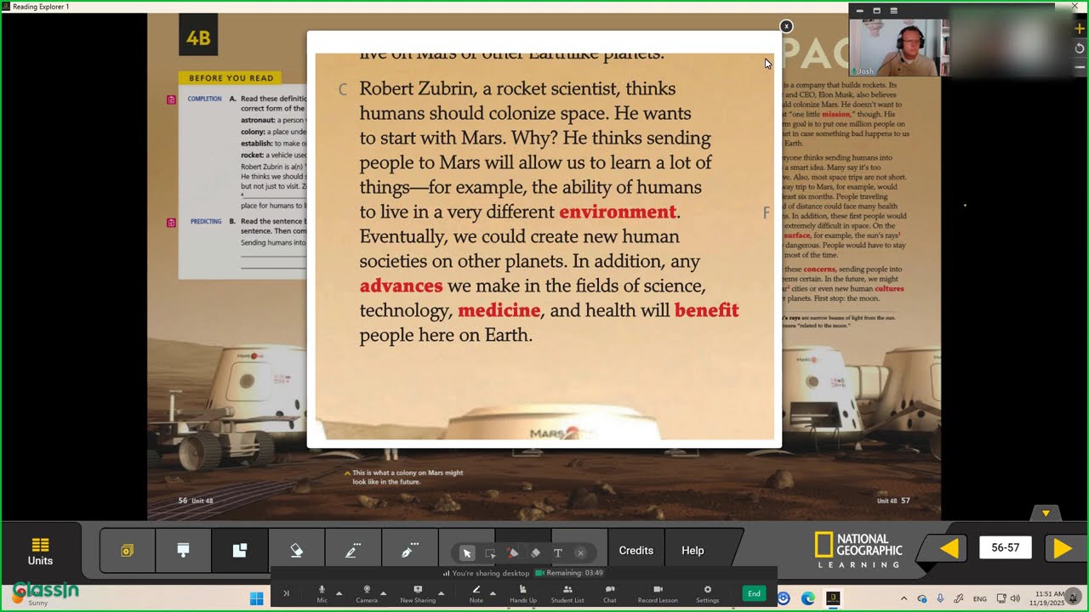1089x612 pixels.
Task: Choose the arrow pointer in annotation bar
Action: point(467,552)
